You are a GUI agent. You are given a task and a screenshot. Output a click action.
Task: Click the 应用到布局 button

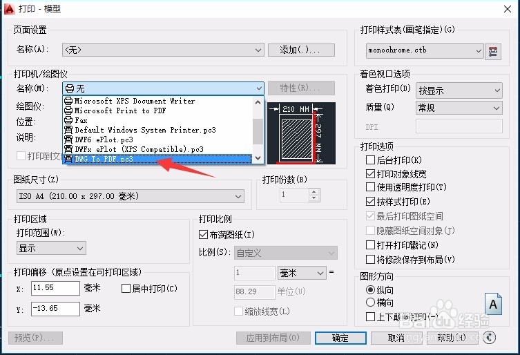[x=273, y=338]
